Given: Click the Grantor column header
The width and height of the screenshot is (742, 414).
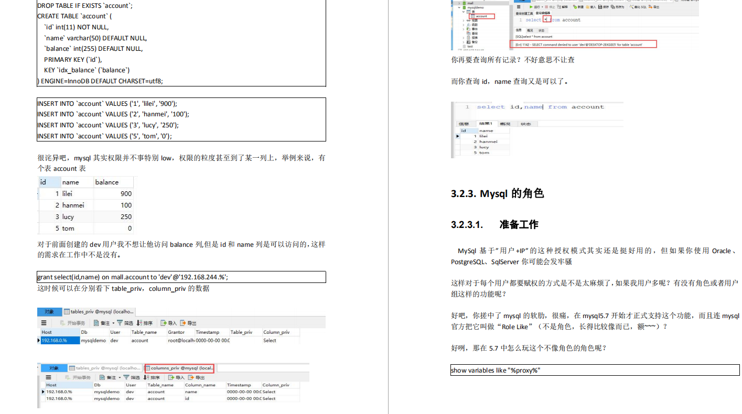Looking at the screenshot, I should [x=180, y=332].
